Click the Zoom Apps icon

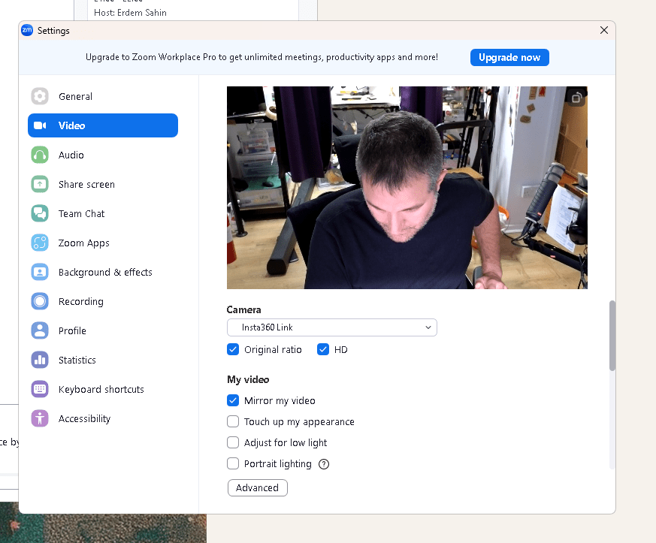tap(40, 243)
